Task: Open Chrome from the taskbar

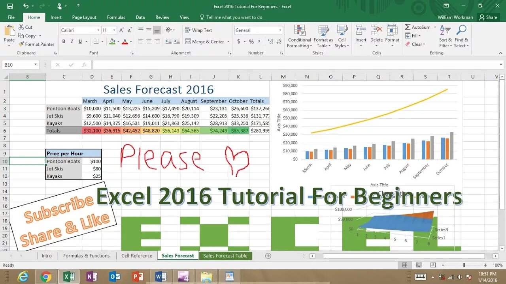Action: [x=46, y=277]
